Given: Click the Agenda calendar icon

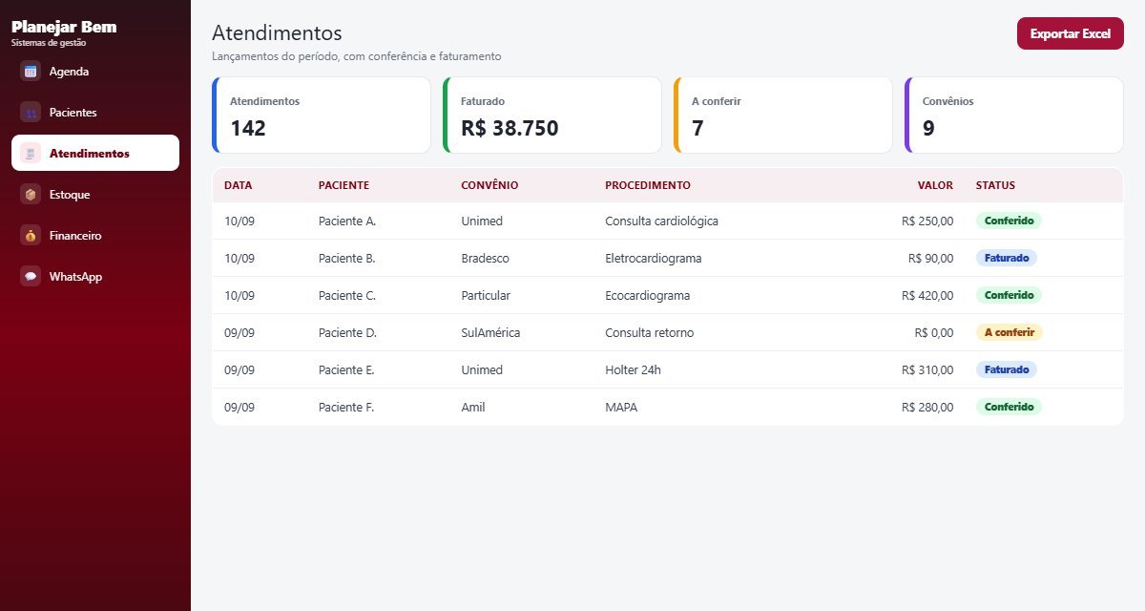Looking at the screenshot, I should pyautogui.click(x=31, y=71).
